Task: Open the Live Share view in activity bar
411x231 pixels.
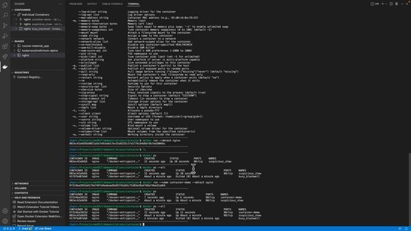Action: pyautogui.click(x=5, y=56)
